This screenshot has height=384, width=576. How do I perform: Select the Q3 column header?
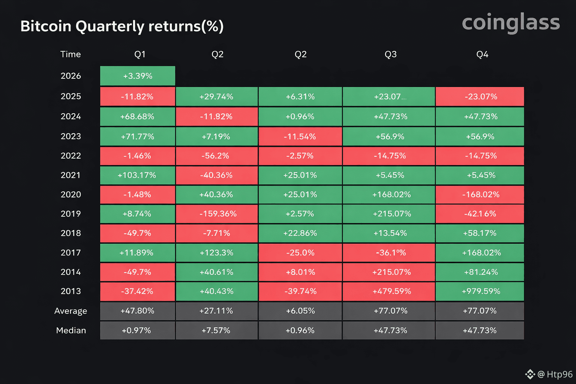tap(390, 54)
